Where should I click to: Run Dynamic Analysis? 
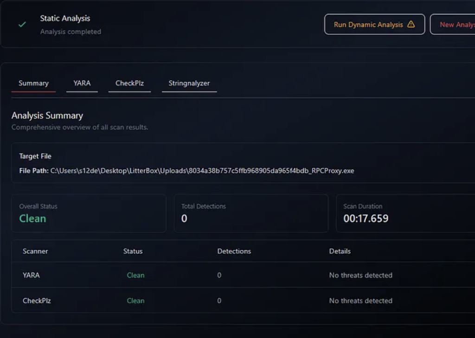[x=374, y=25]
